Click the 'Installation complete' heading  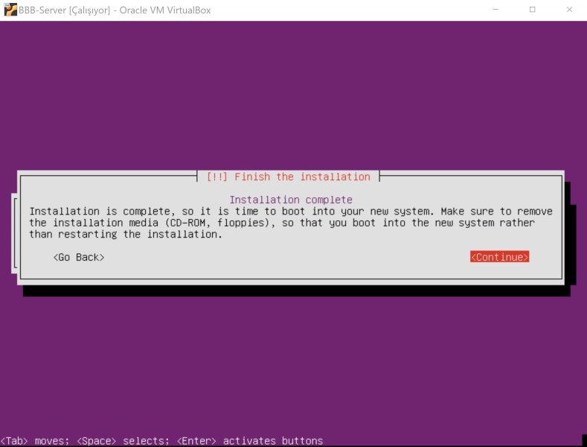(290, 200)
